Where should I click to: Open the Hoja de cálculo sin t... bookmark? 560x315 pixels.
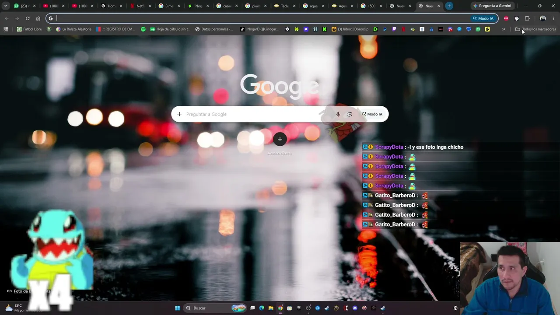pyautogui.click(x=170, y=29)
